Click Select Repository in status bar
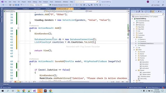166x93 pixels. pos(153,87)
